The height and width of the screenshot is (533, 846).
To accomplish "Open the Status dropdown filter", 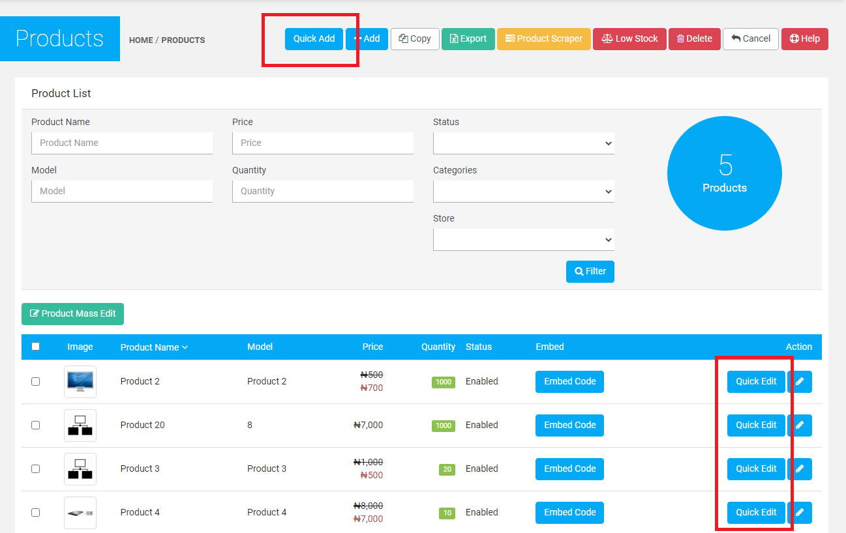I will click(523, 143).
